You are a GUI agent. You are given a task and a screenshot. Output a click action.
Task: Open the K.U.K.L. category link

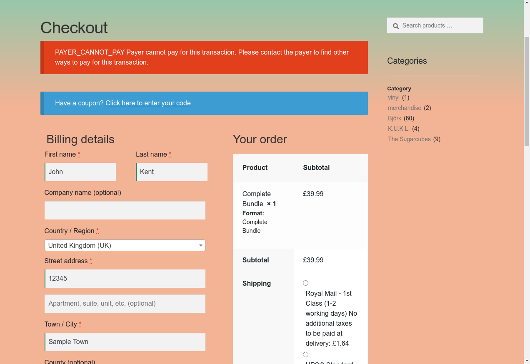(399, 129)
